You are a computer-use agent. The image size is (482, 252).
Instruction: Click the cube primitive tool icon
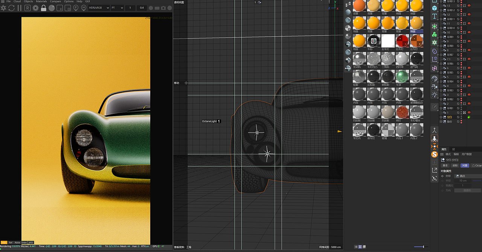435,8
